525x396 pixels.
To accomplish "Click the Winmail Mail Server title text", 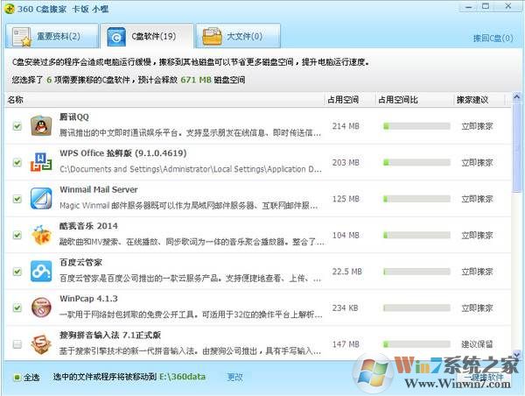I will coord(98,189).
